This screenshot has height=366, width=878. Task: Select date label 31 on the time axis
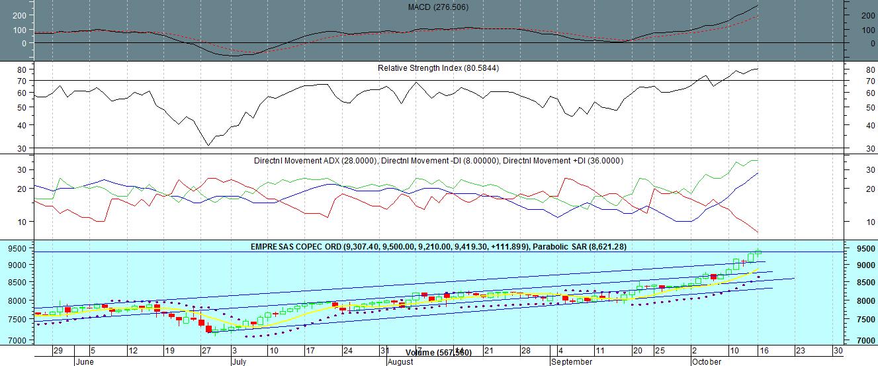pyautogui.click(x=384, y=351)
